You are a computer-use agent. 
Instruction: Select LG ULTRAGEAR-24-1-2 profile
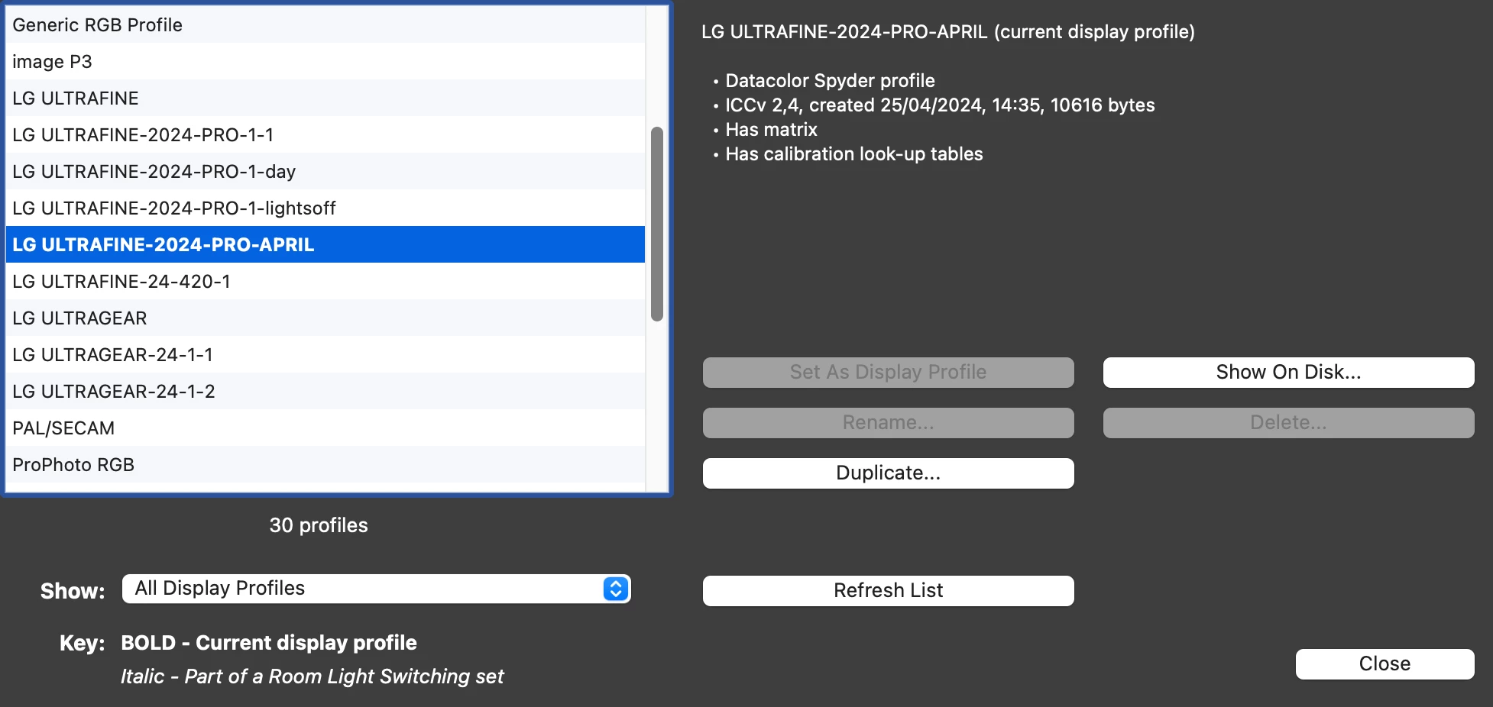[x=325, y=391]
